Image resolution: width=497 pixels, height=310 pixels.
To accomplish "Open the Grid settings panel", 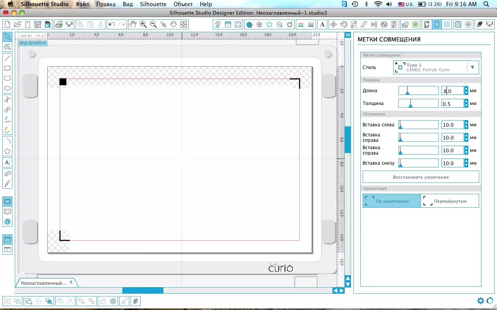I will 447,24.
